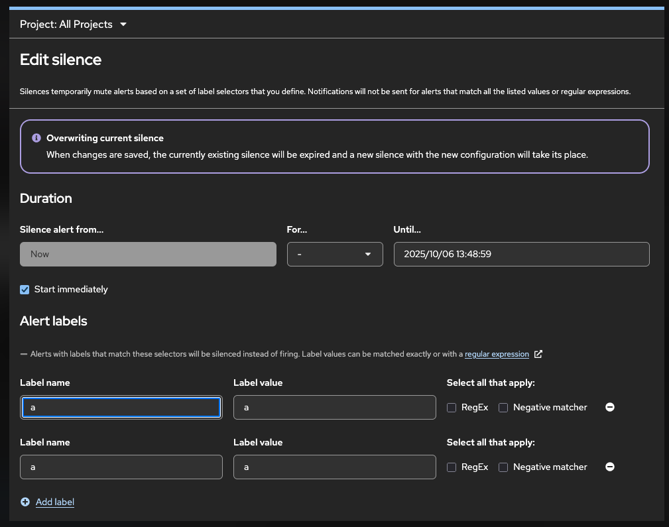Uncheck the Start immediately checkbox
The image size is (669, 527).
(x=25, y=290)
